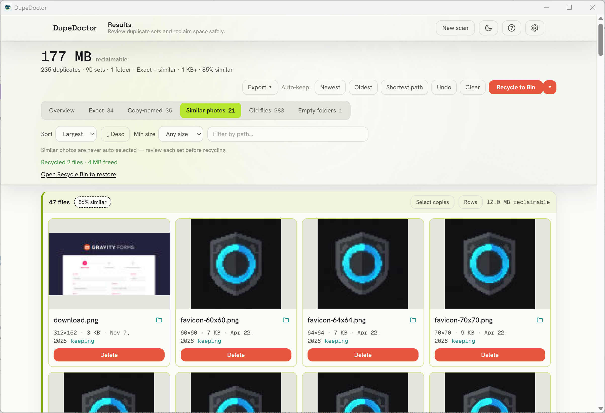
Task: Select the Similar photos 21 tab
Action: 210,110
